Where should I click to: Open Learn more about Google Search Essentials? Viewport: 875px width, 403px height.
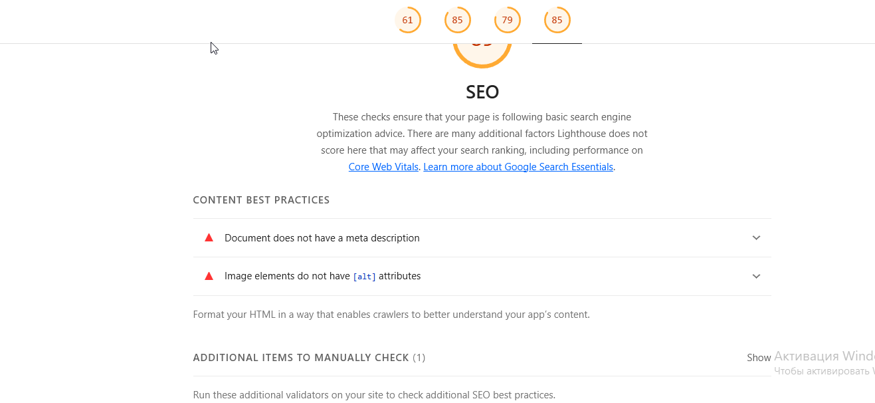[518, 167]
